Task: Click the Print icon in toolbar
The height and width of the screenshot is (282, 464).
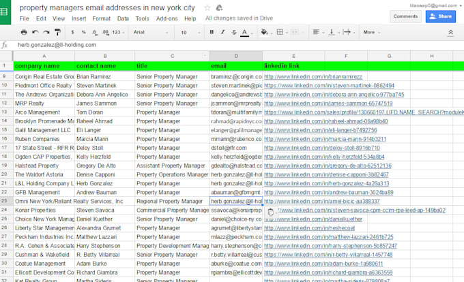Action: tap(25, 32)
